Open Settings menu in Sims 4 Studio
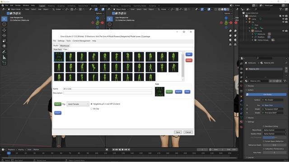289x162 pixels. [61, 41]
